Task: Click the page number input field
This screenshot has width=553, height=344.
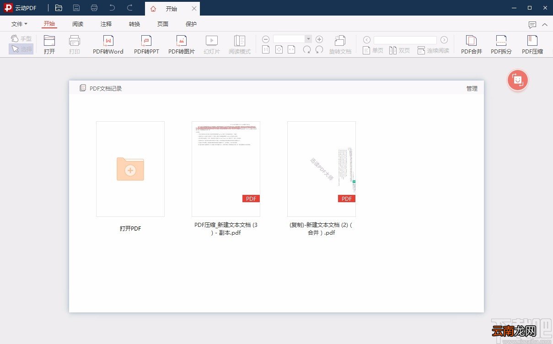Action: click(405, 40)
